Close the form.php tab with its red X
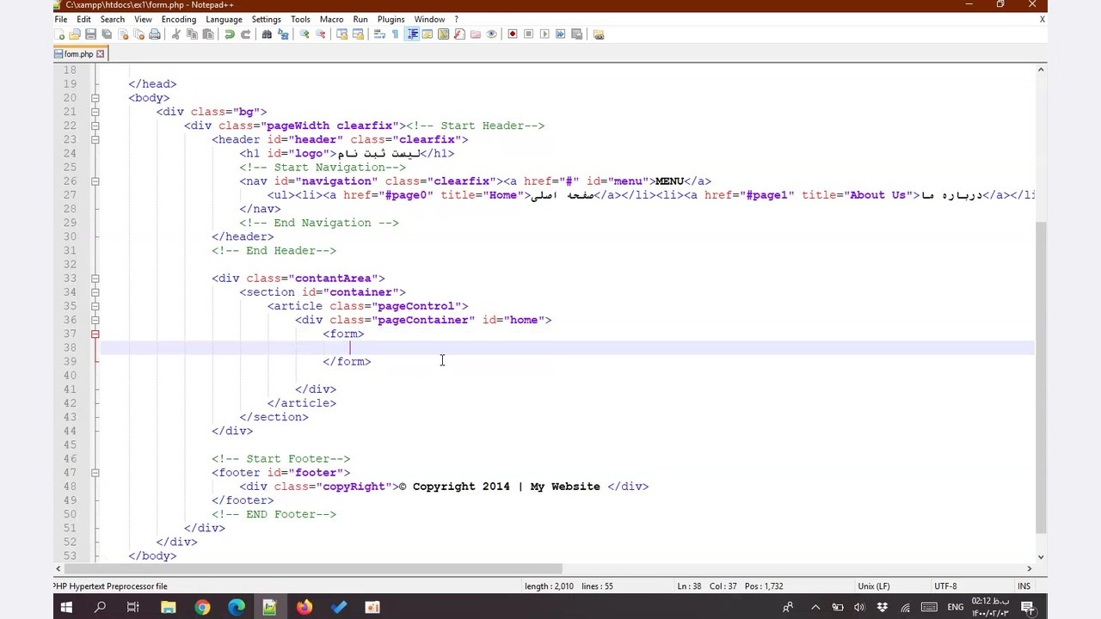Image resolution: width=1101 pixels, height=619 pixels. [100, 54]
